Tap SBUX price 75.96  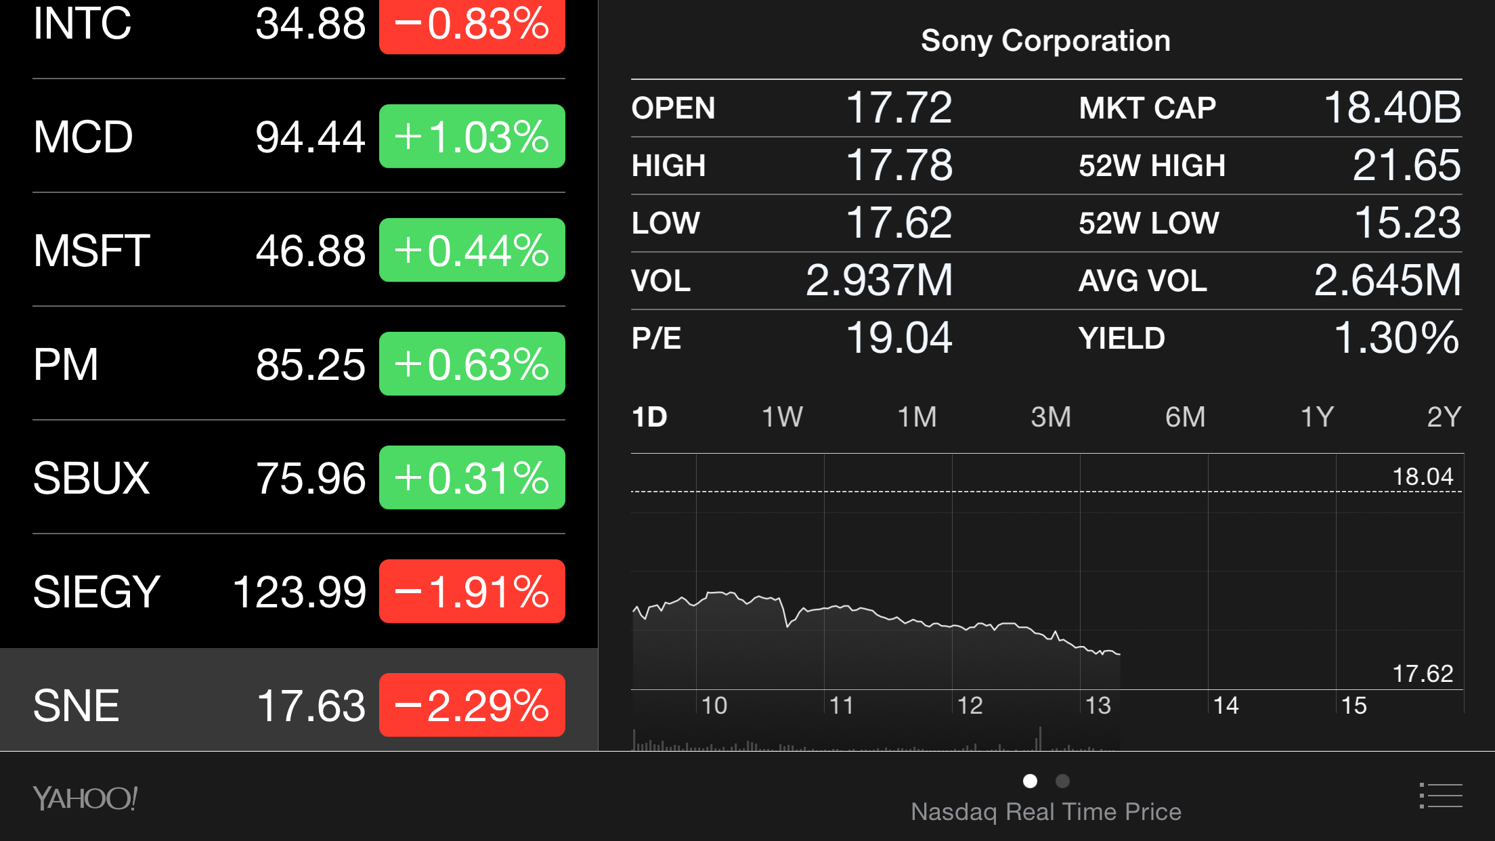pos(310,478)
